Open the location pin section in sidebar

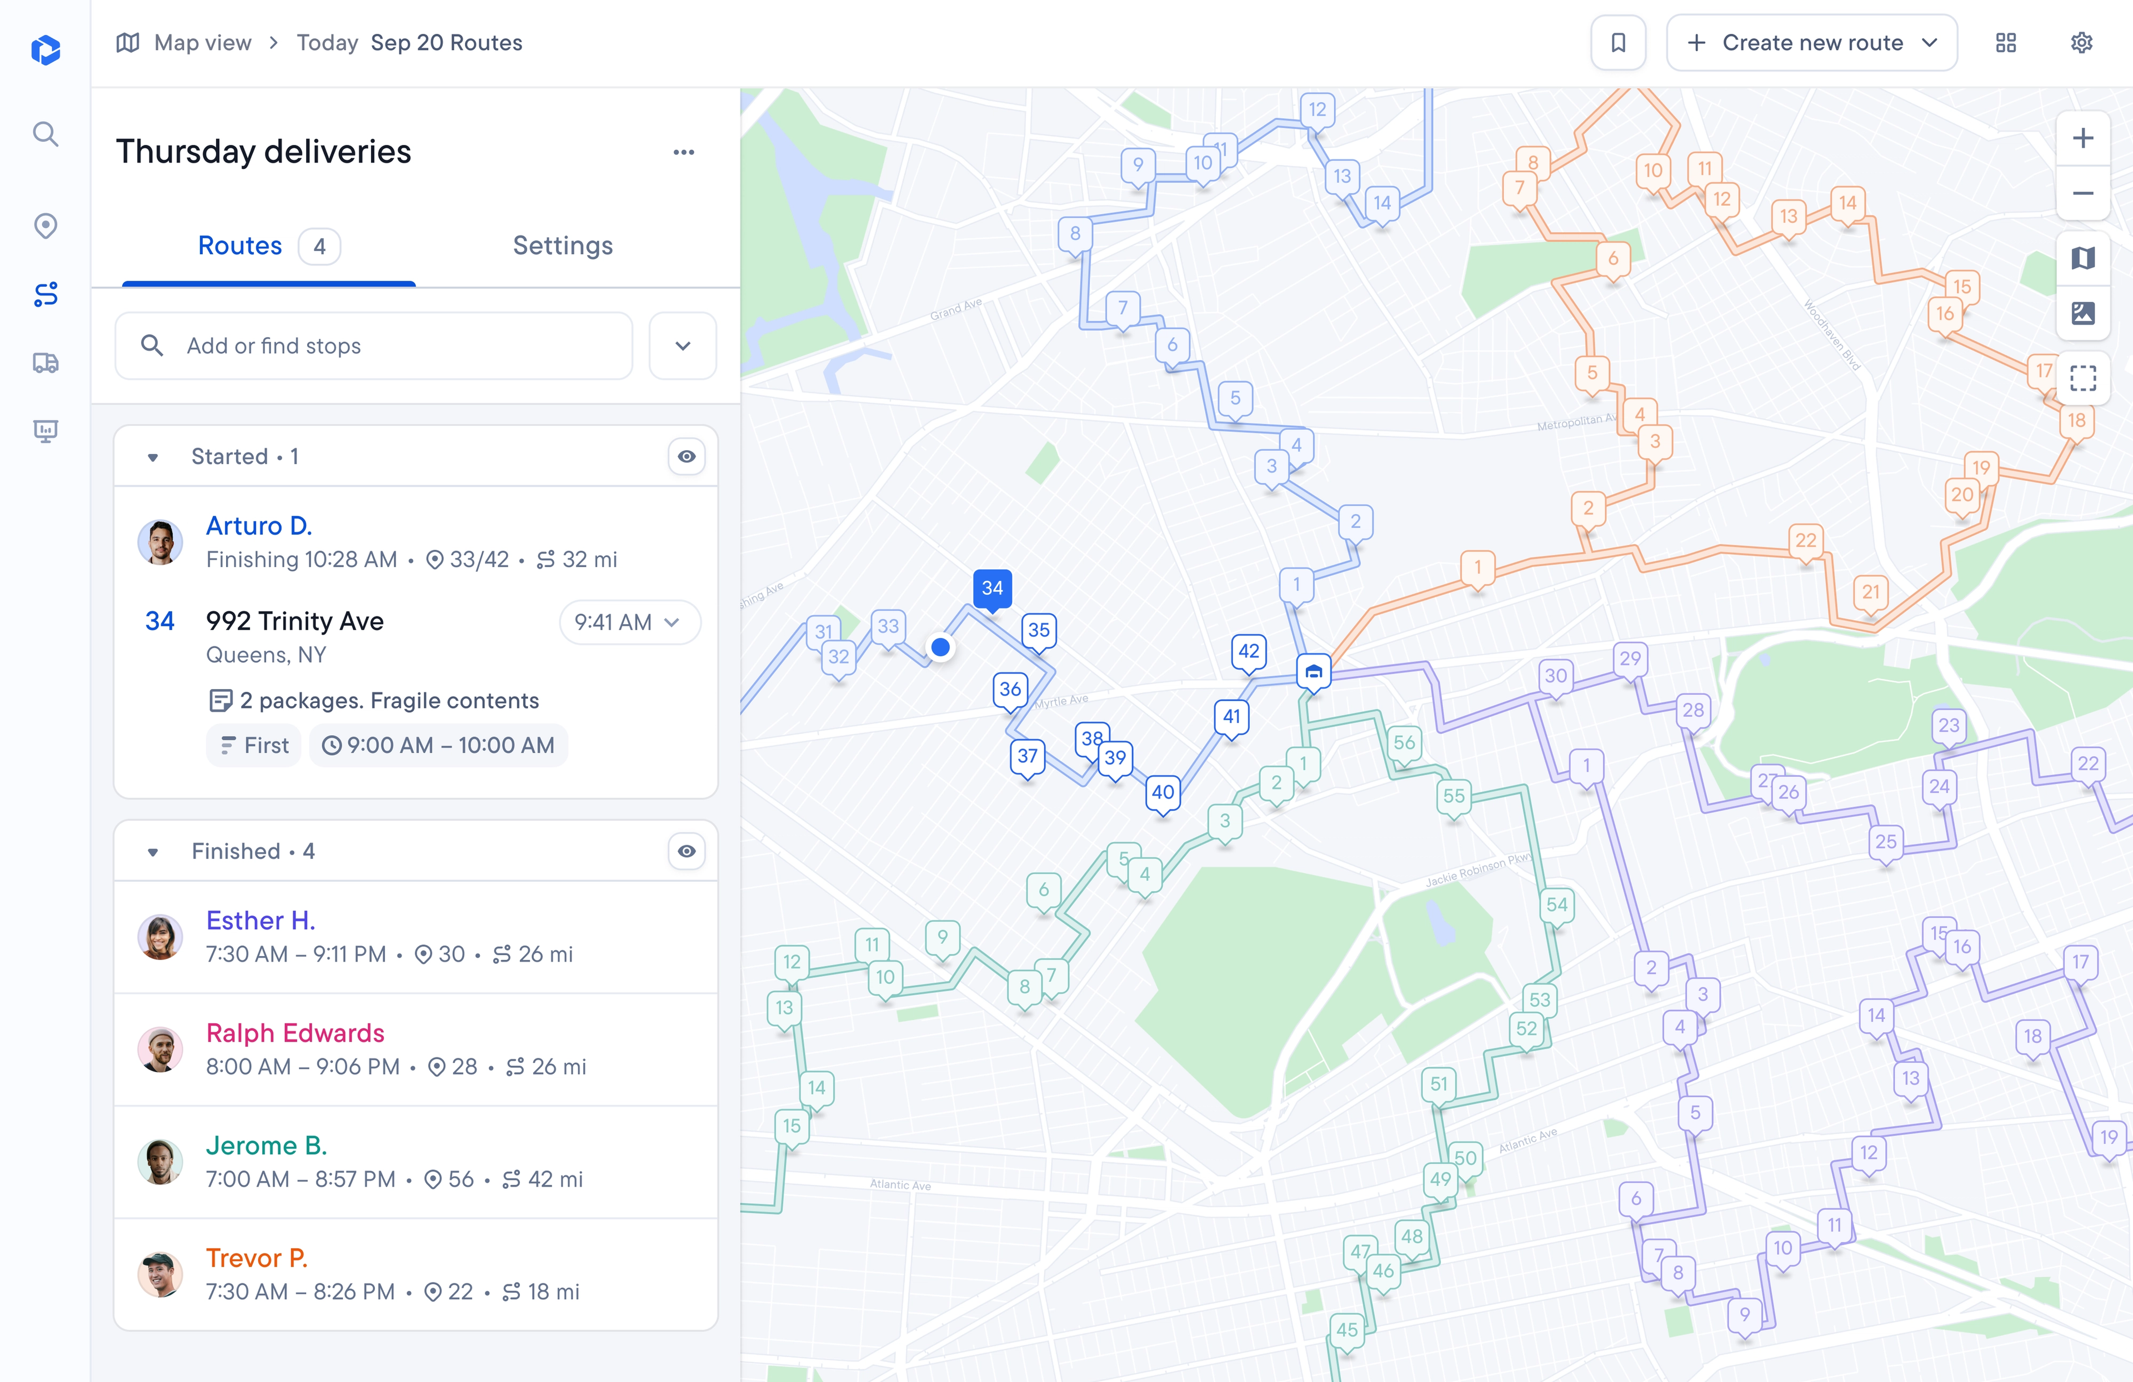[x=46, y=225]
